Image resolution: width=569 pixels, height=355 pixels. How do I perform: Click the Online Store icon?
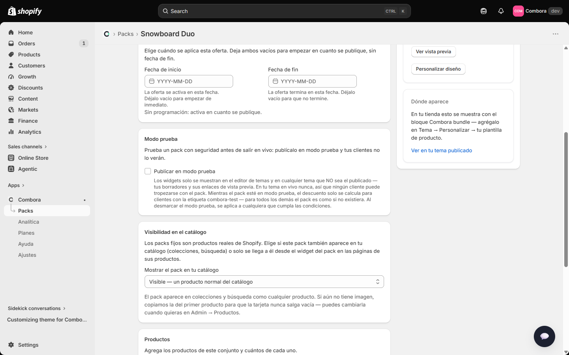(11, 158)
